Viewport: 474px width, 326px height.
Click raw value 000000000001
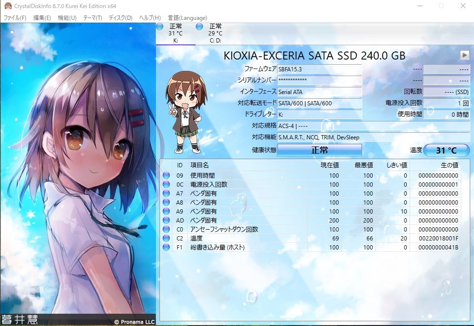pos(438,185)
